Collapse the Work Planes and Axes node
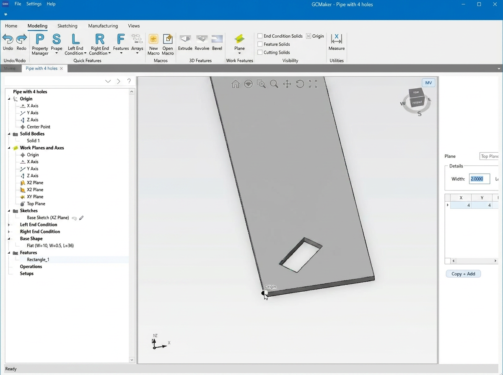 (x=9, y=148)
